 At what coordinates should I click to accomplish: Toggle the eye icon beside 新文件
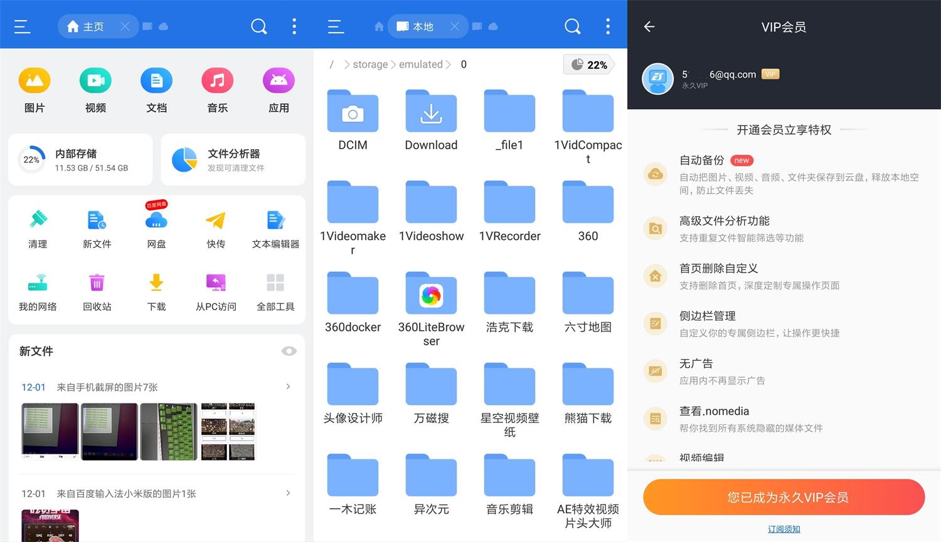tap(289, 351)
